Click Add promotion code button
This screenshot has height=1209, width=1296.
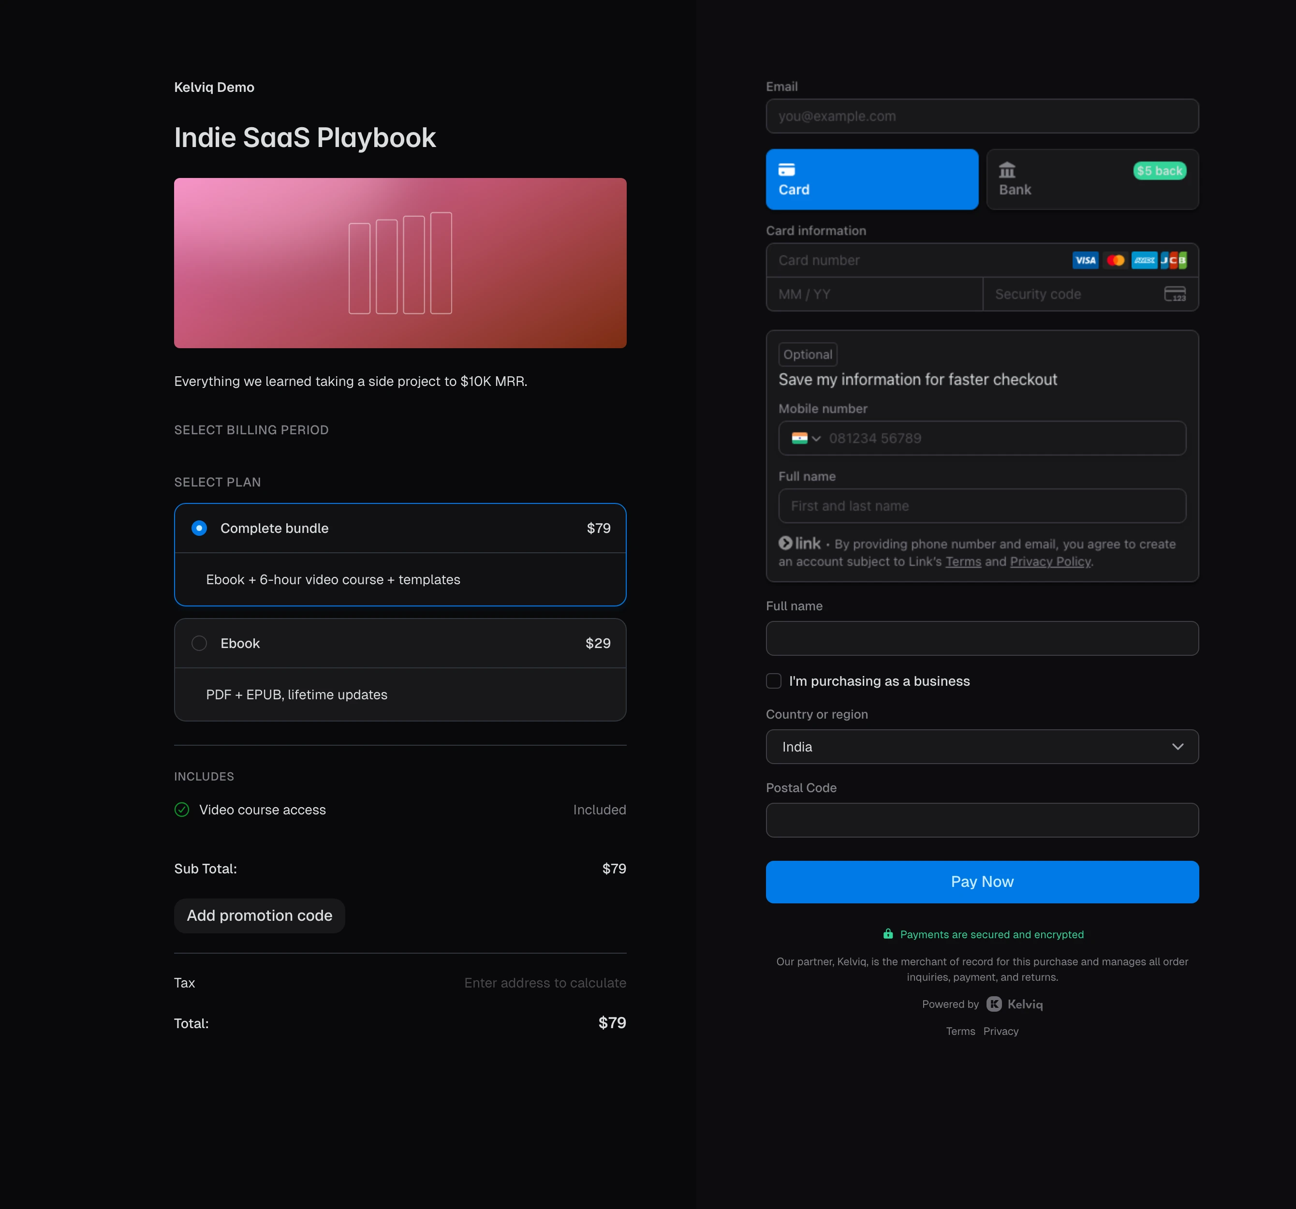tap(260, 915)
